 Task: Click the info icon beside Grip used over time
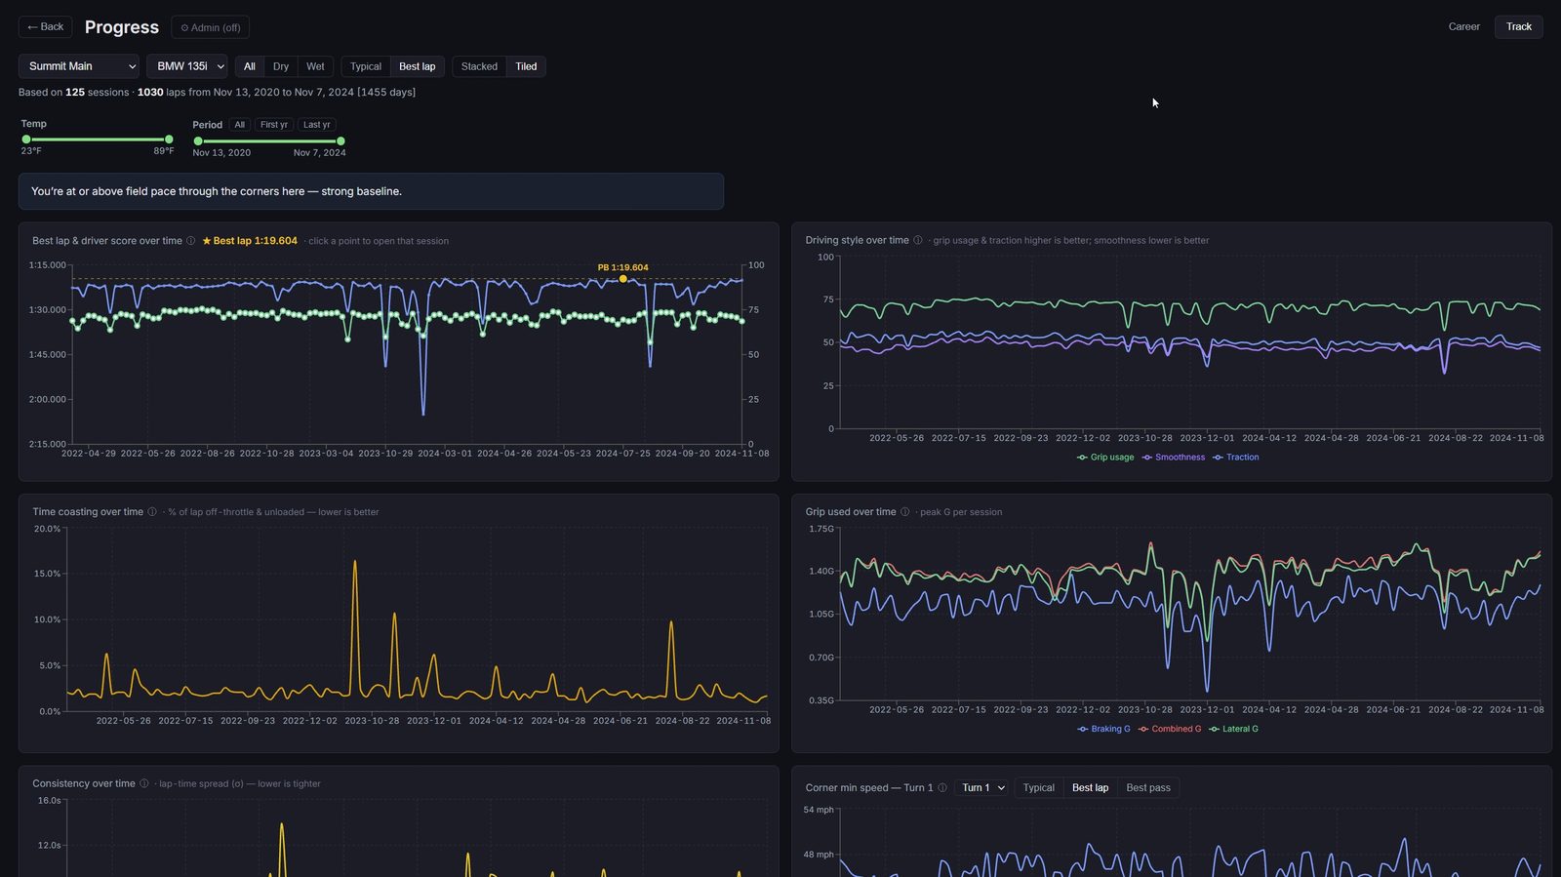[x=905, y=512]
